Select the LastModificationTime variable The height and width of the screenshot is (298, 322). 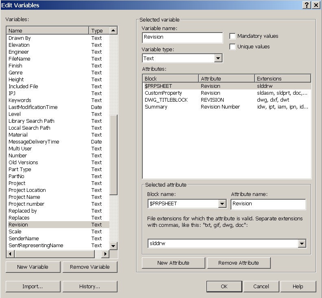pyautogui.click(x=58, y=107)
